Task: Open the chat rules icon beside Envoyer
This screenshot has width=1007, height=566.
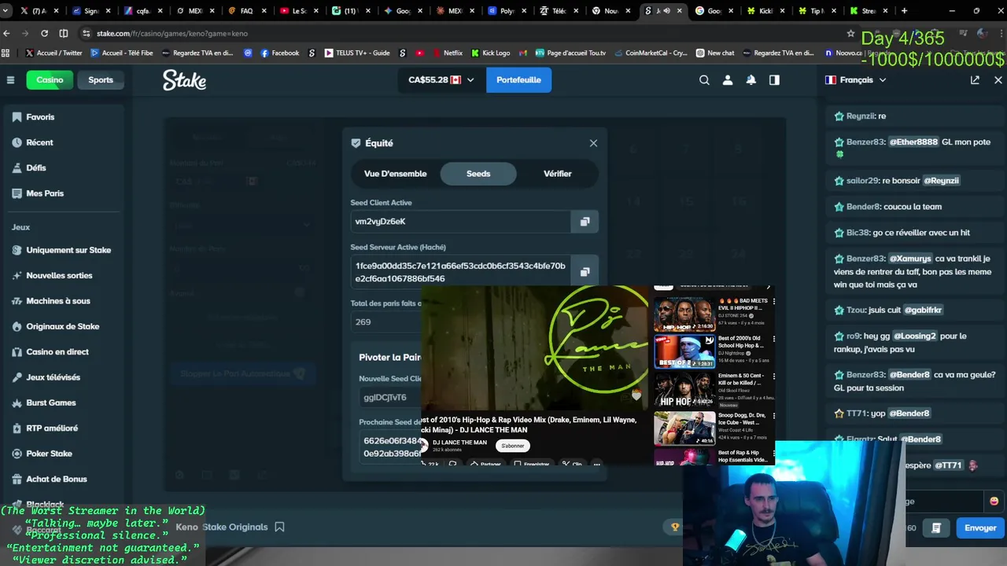Action: (936, 527)
